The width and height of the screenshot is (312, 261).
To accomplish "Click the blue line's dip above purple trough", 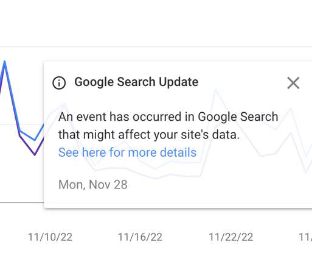I will click(35, 140).
